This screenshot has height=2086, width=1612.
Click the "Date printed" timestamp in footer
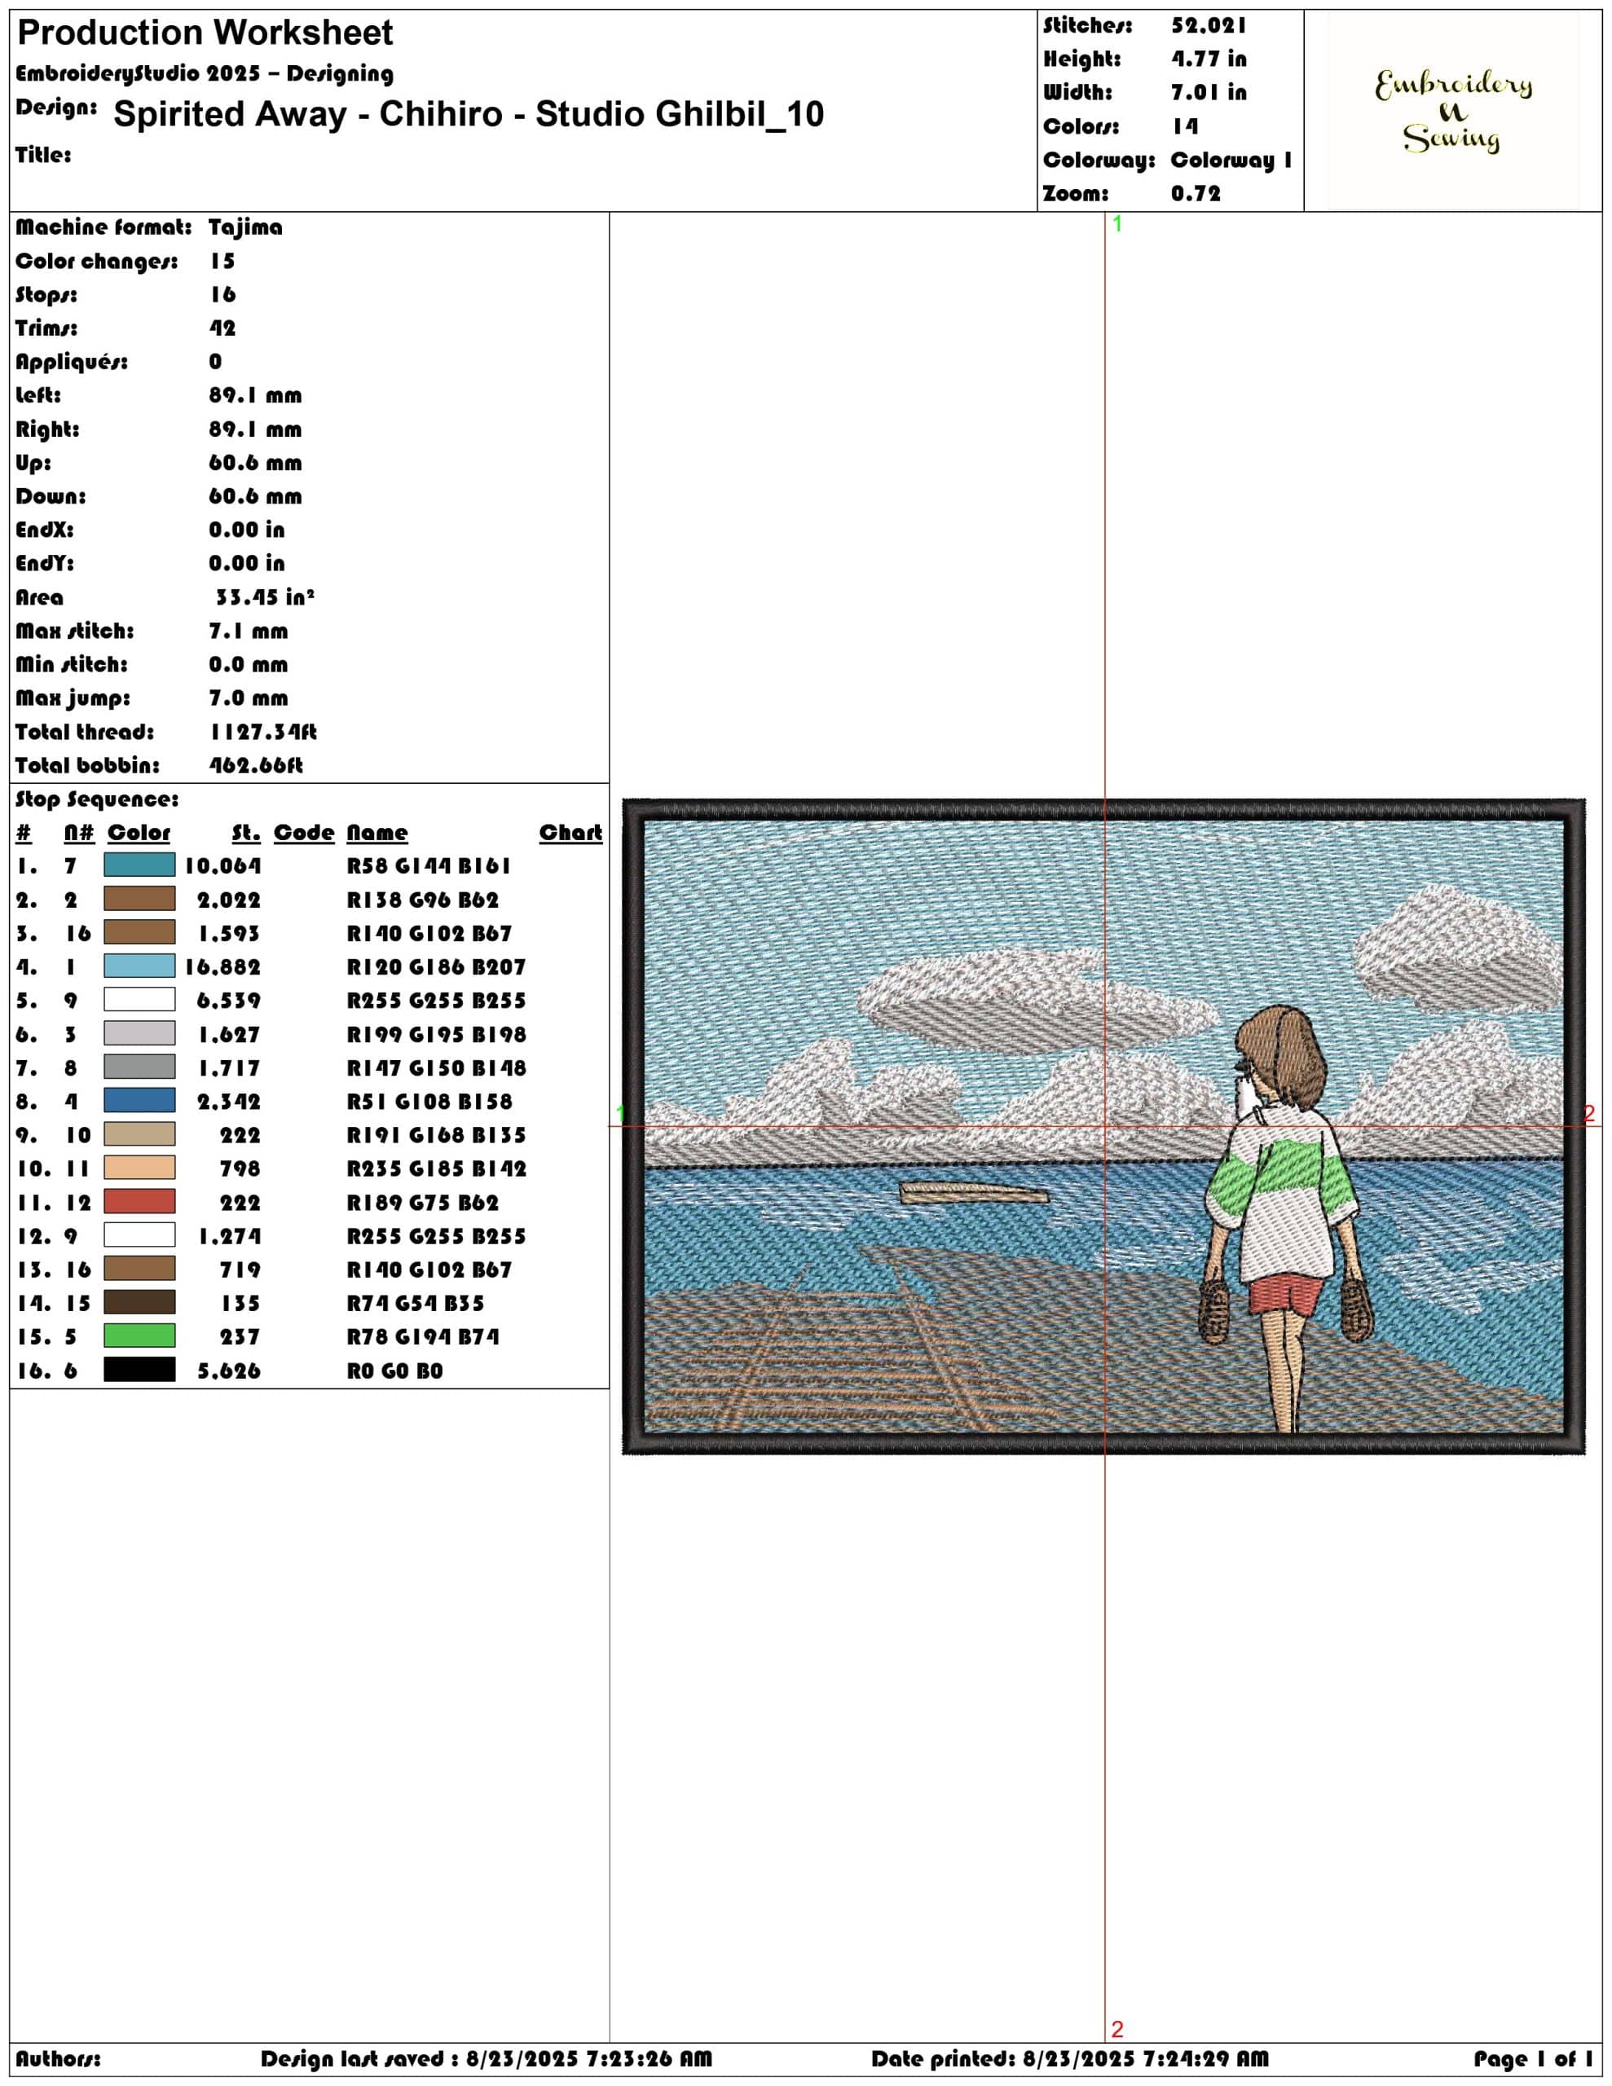point(1070,2058)
